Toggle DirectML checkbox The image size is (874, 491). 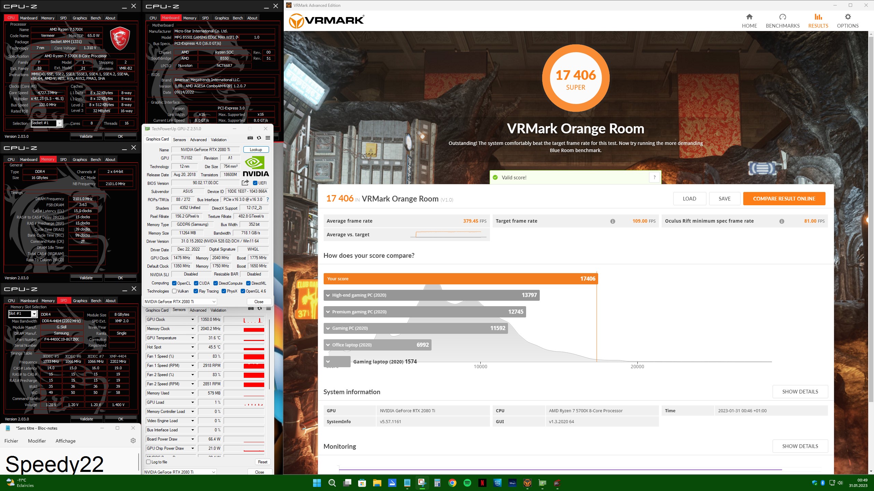pyautogui.click(x=248, y=283)
